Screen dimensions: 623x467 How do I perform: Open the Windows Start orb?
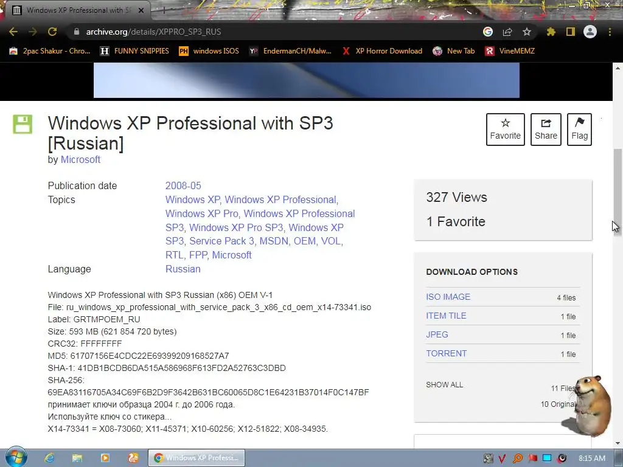pyautogui.click(x=16, y=458)
